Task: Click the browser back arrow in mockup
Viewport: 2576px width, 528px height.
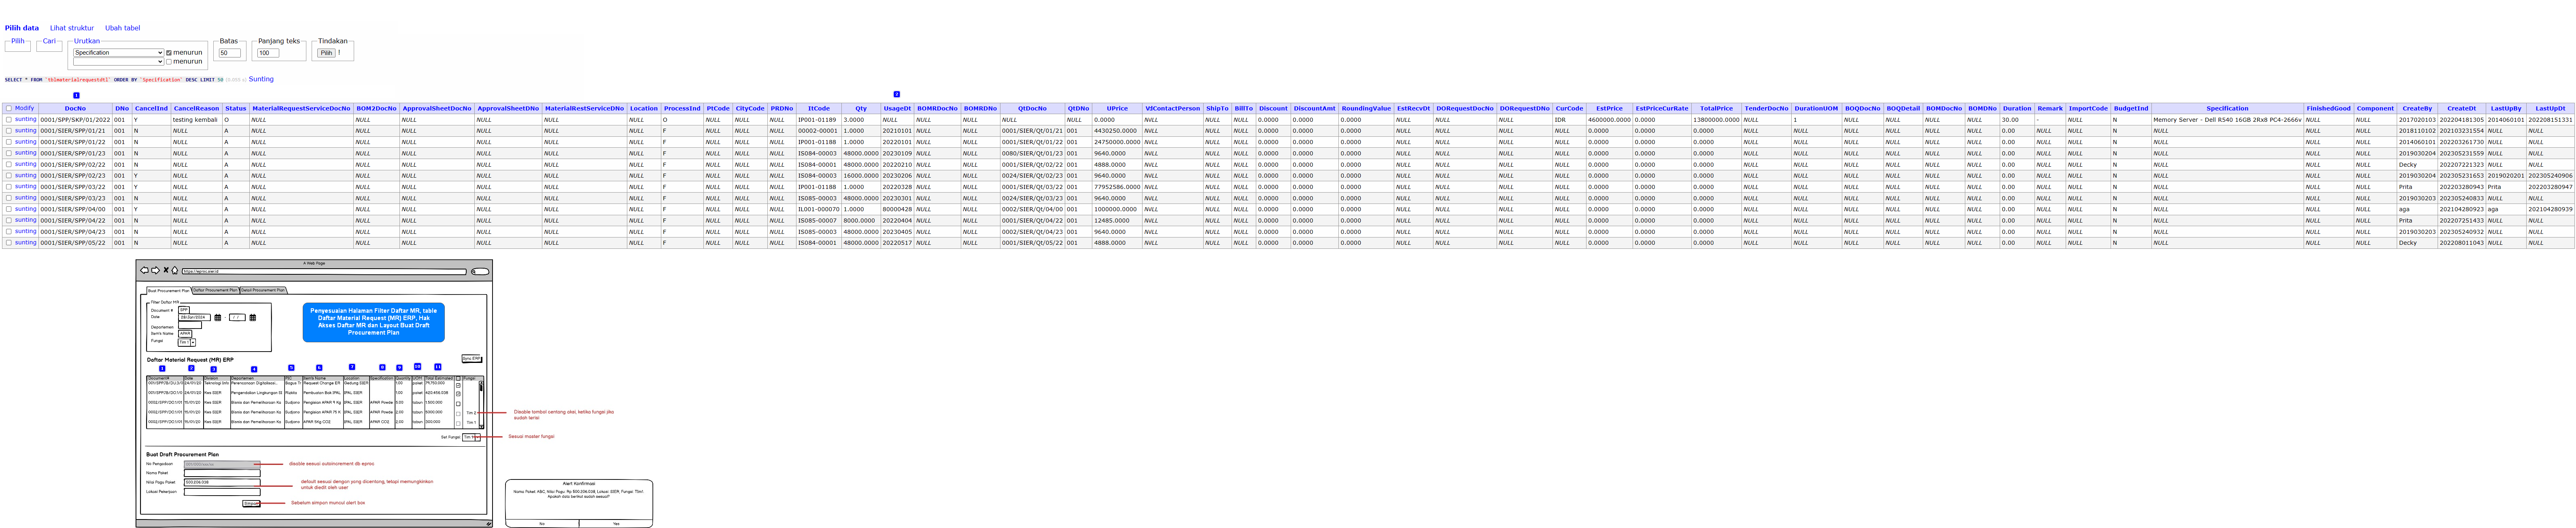Action: [x=145, y=270]
